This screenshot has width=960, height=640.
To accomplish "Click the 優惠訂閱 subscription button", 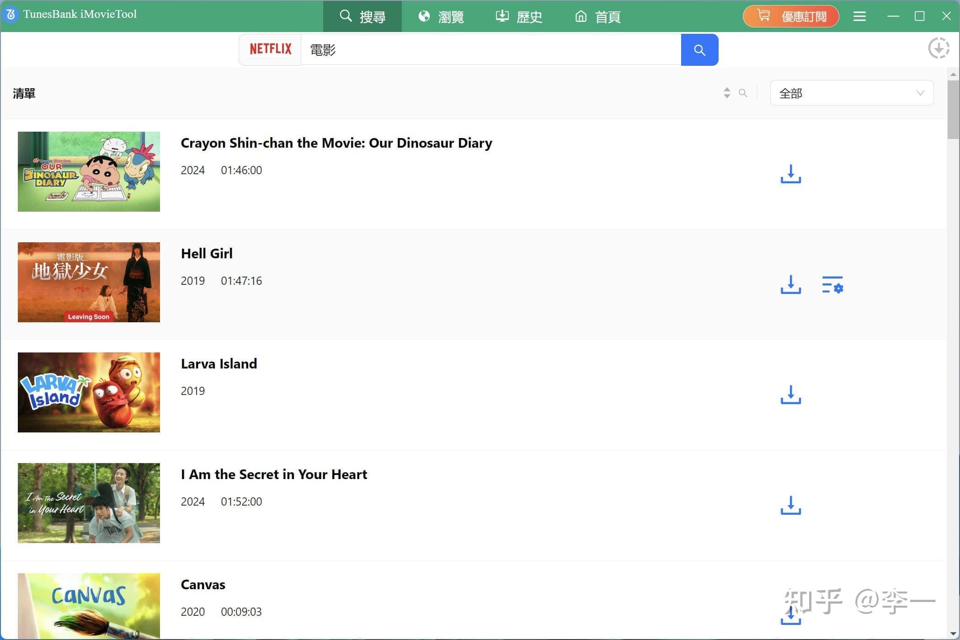I will point(790,16).
